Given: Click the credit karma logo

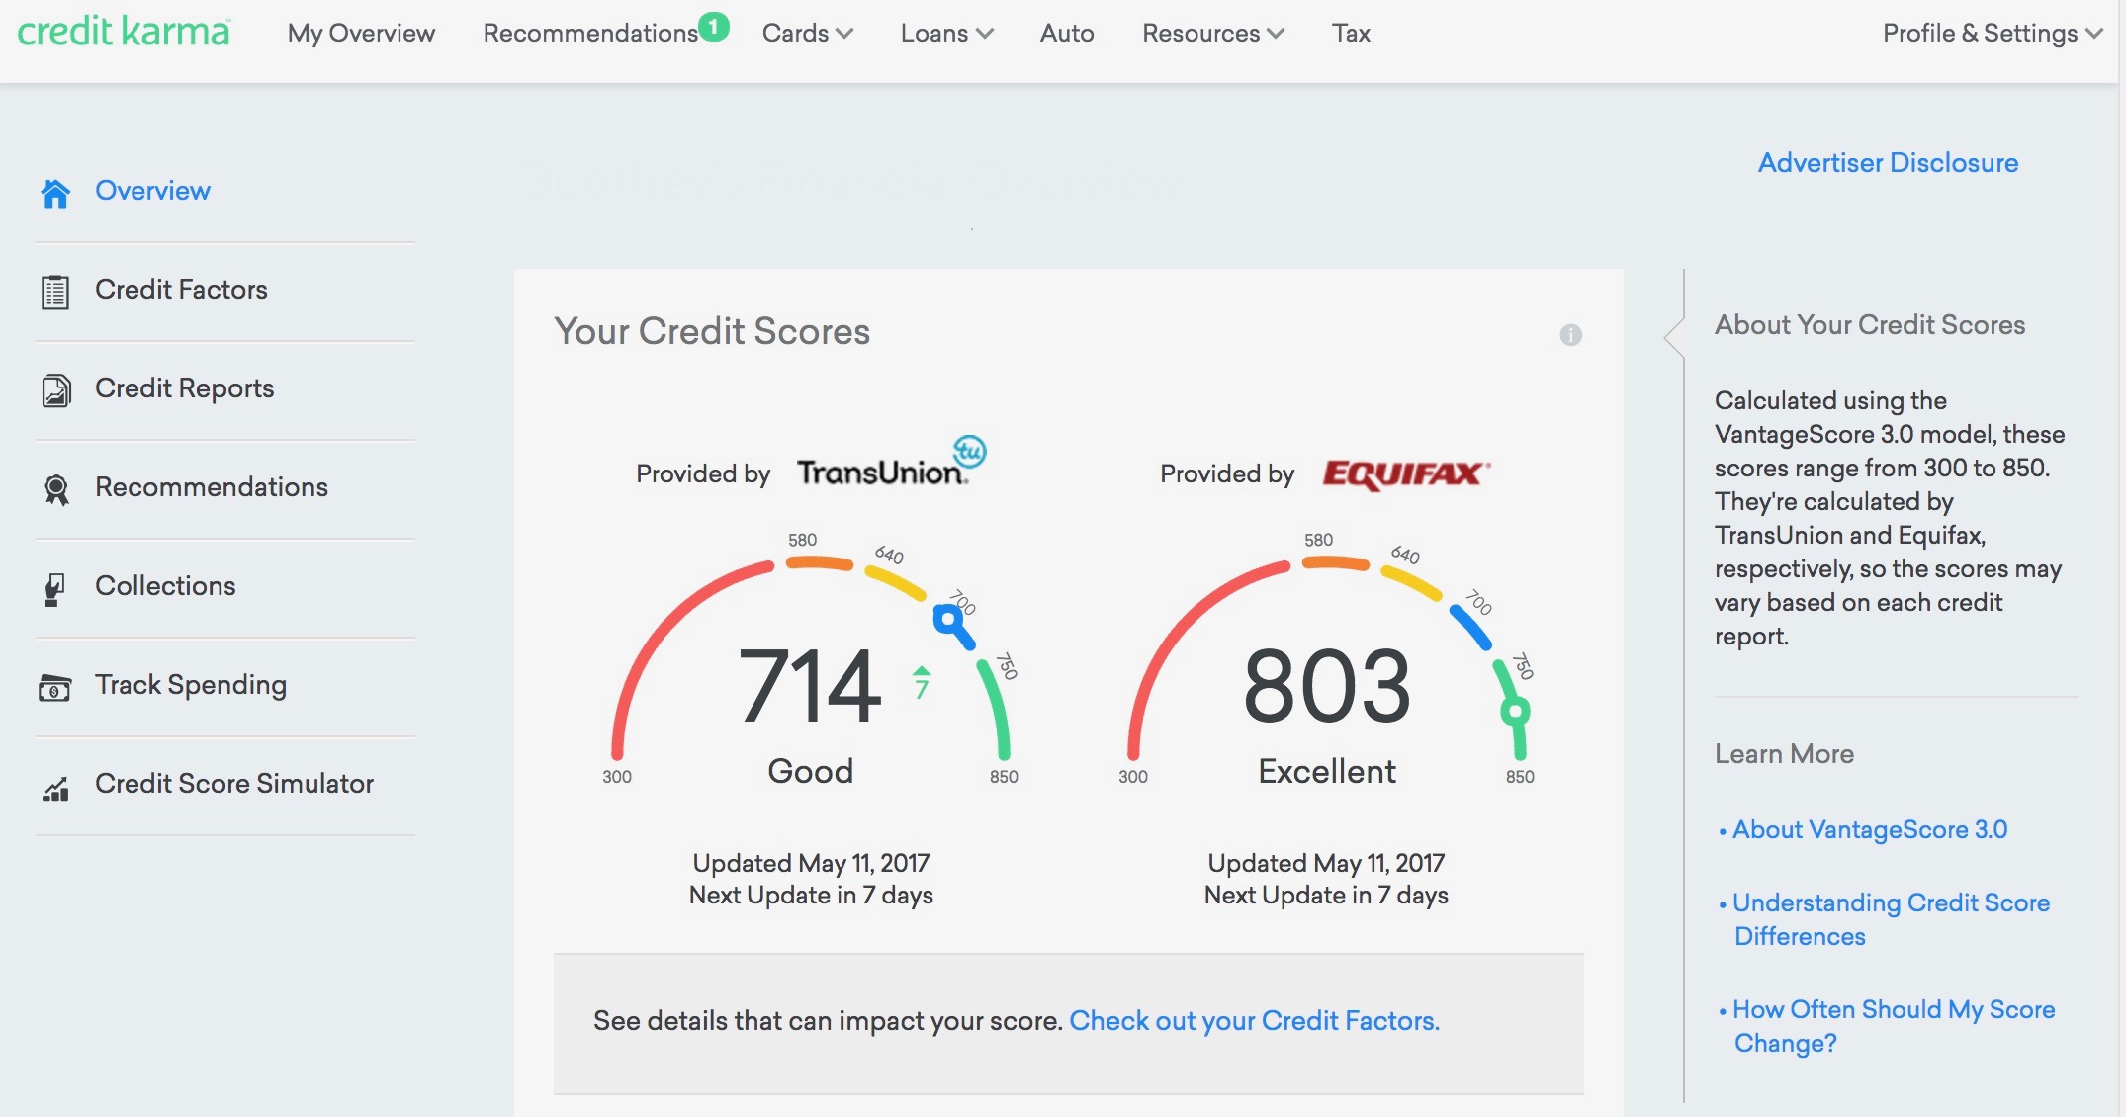Looking at the screenshot, I should click(x=124, y=32).
